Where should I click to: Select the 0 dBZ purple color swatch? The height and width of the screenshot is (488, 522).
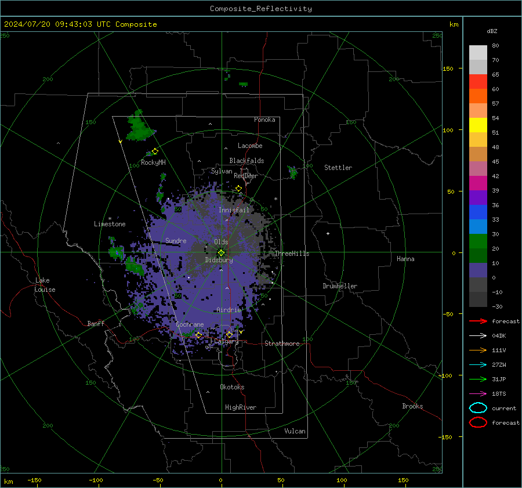478,270
